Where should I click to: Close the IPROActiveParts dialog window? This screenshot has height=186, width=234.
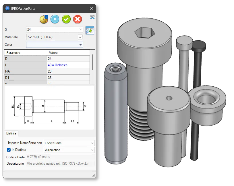92,8
